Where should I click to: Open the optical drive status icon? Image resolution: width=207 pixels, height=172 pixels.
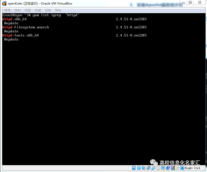139,168
